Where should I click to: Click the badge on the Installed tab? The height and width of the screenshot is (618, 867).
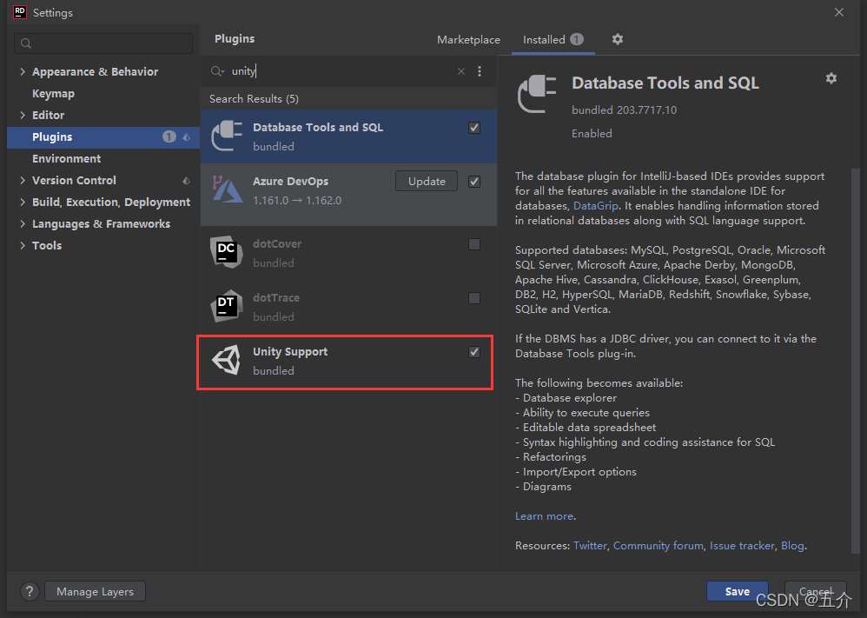click(x=577, y=39)
